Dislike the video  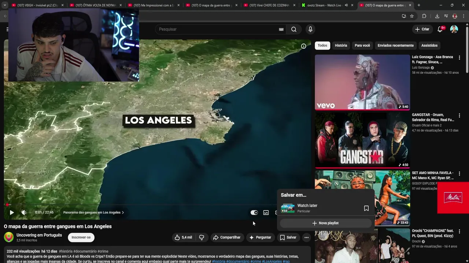click(202, 237)
